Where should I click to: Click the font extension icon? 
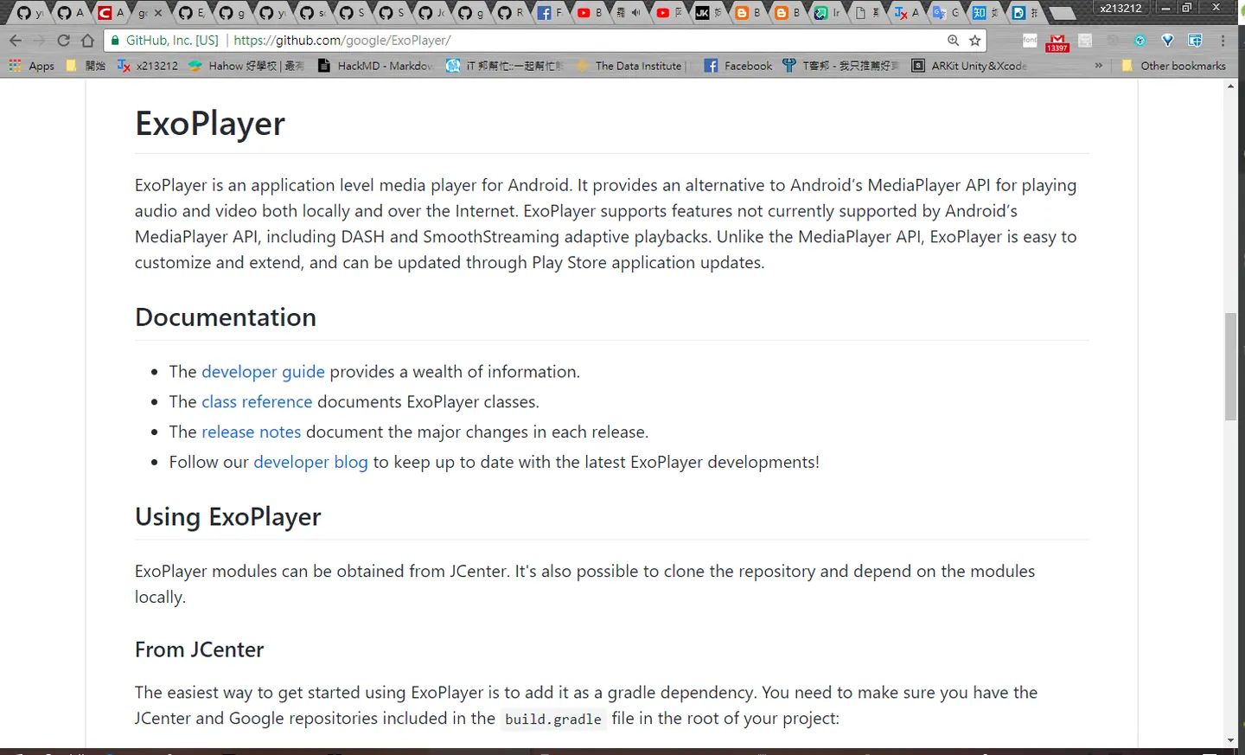click(x=1030, y=41)
